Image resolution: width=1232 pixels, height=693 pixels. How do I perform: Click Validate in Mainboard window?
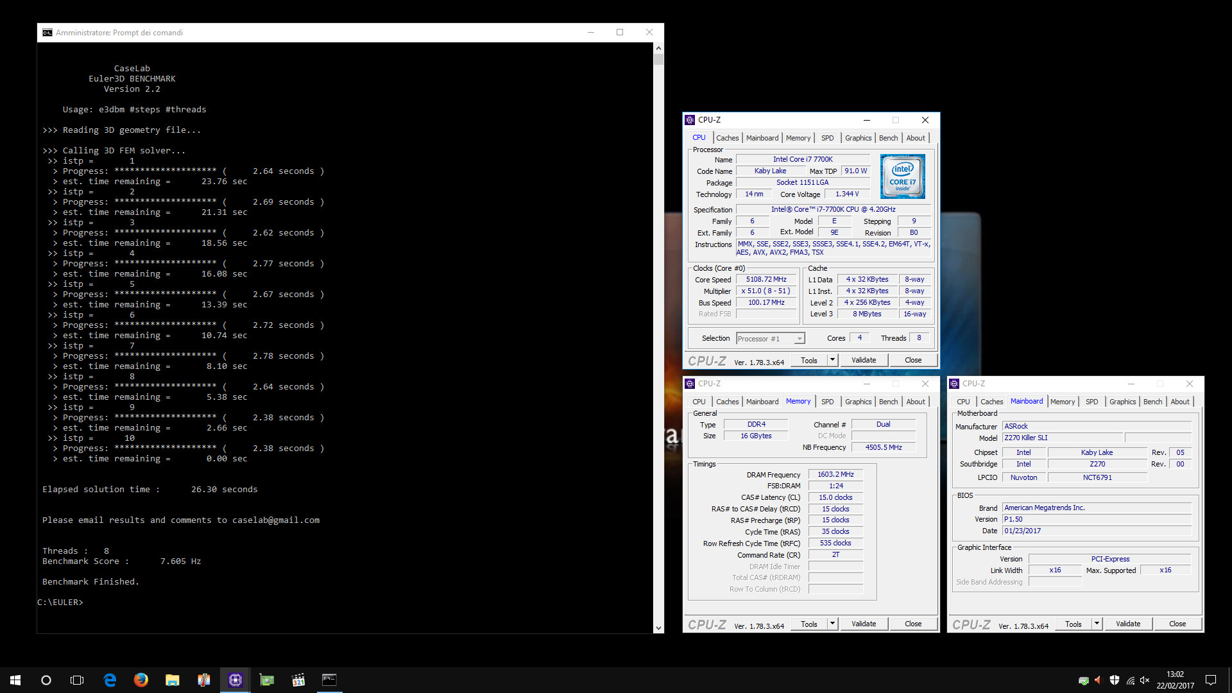1128,624
